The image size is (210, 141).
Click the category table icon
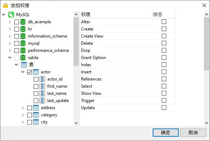tap(36, 115)
